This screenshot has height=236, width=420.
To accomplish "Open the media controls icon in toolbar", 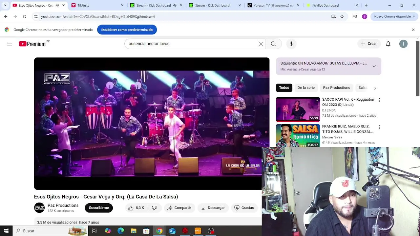I will pos(355,16).
